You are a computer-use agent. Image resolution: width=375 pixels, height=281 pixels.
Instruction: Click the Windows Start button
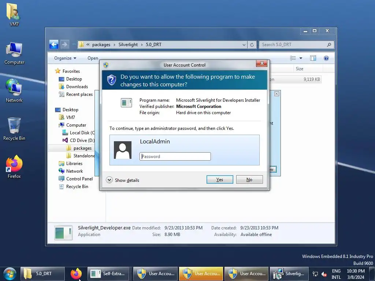coord(10,274)
